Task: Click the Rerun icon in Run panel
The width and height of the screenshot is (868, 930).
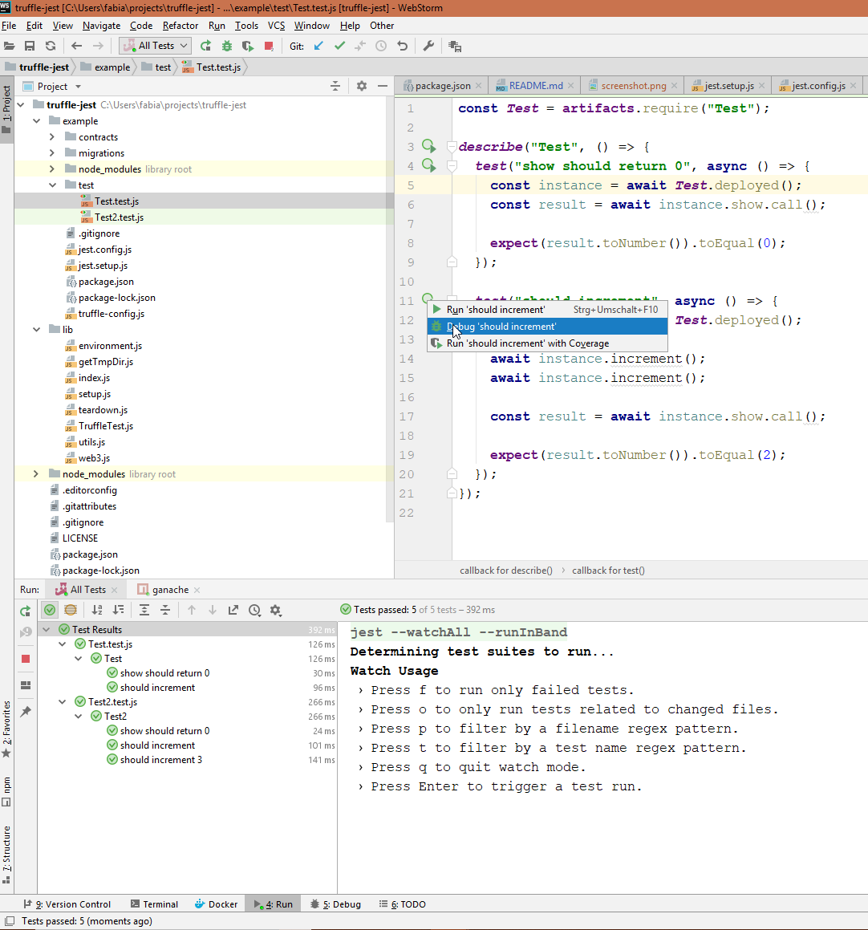Action: [26, 611]
